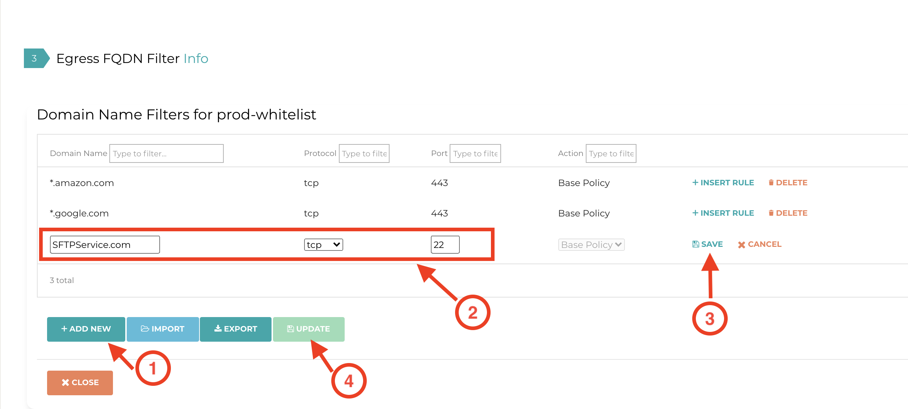Click the port field containing 22
Viewport: 908px width, 409px height.
(x=445, y=245)
